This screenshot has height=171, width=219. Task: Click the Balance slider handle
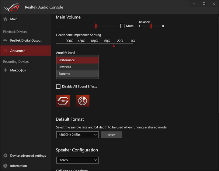(151, 26)
